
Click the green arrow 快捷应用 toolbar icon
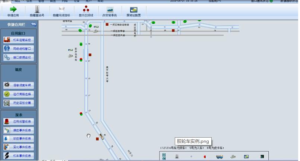(13, 11)
